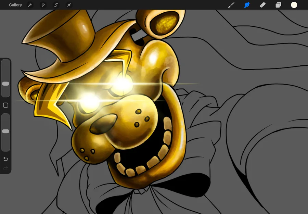
Task: Tap the square Modify button in the sidebar
Action: tap(6, 105)
